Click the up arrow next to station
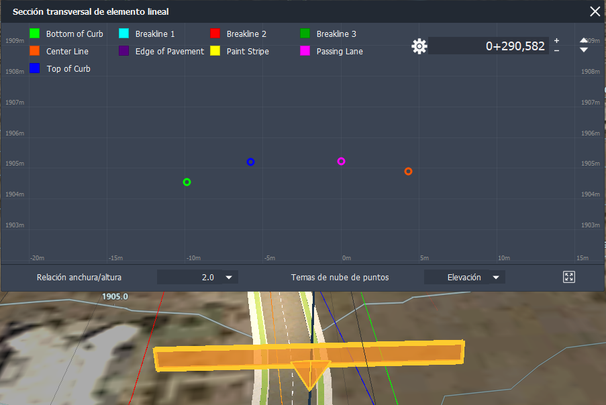The width and height of the screenshot is (606, 405). point(584,40)
